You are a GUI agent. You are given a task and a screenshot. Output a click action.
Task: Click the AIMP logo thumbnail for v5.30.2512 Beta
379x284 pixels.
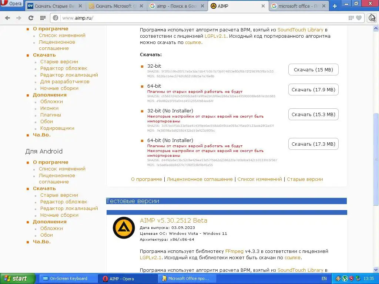124,228
